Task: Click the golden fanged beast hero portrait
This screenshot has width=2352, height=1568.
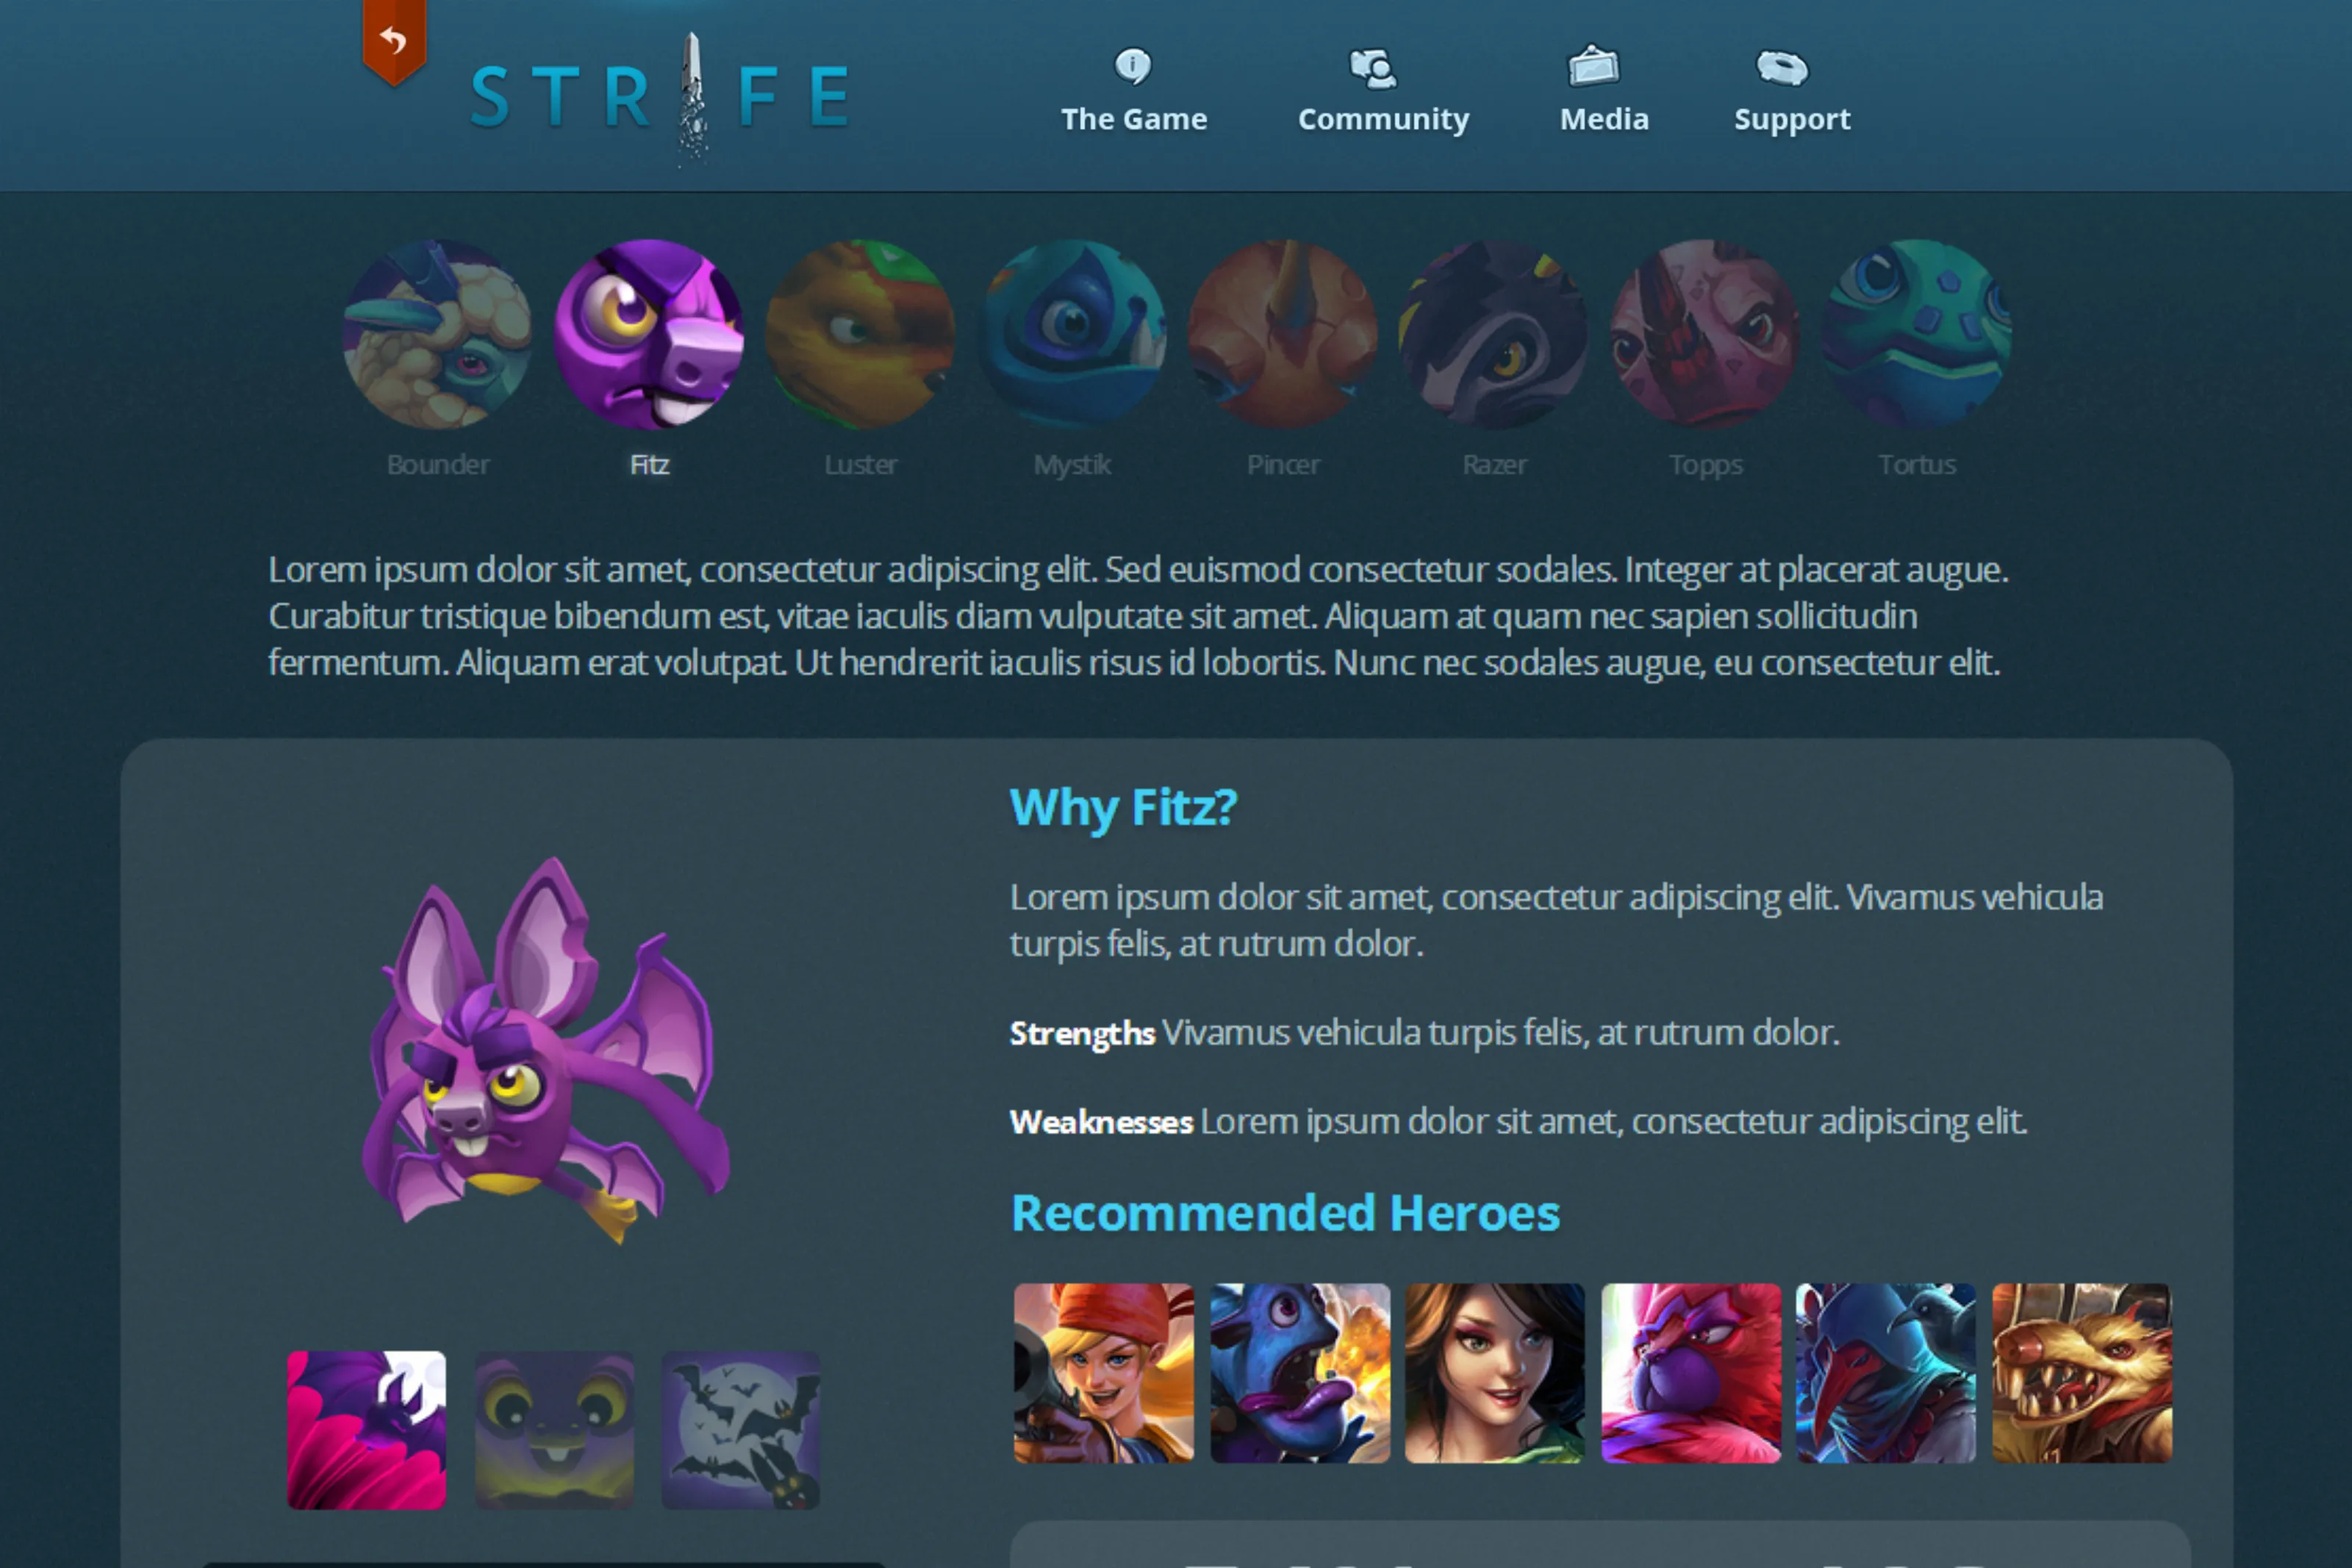Action: click(x=2082, y=1373)
